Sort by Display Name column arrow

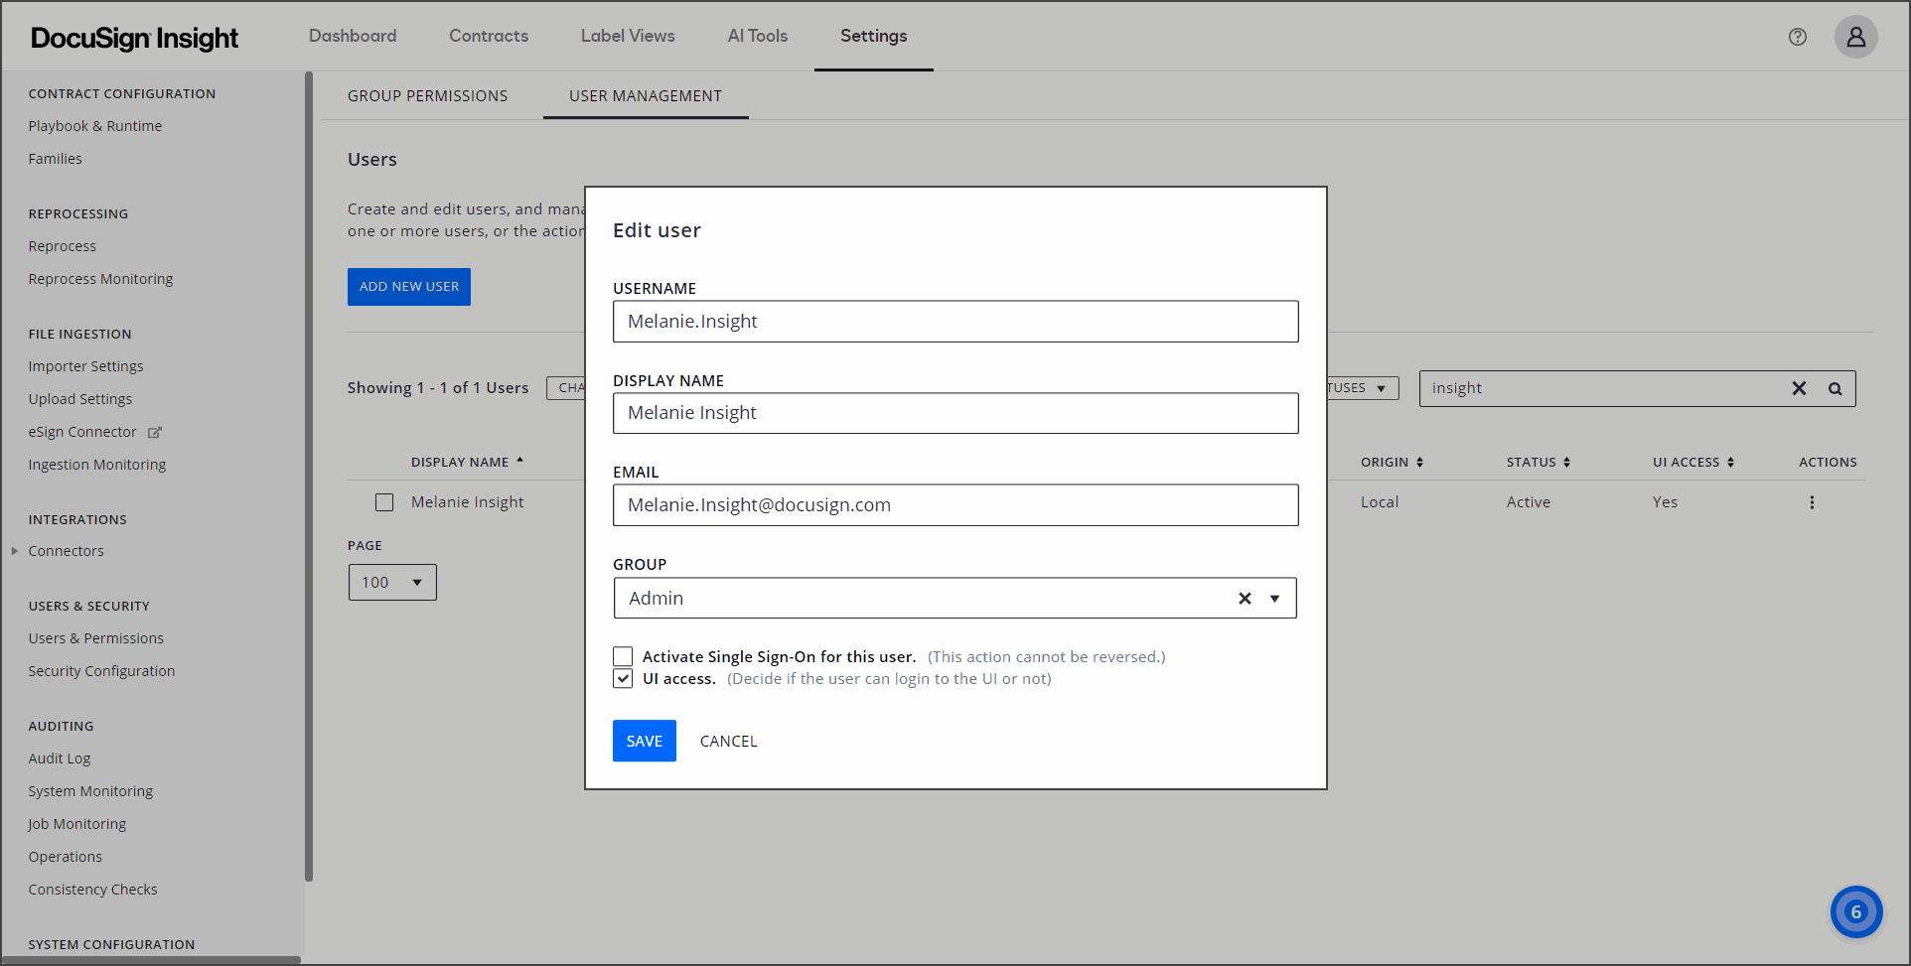coord(519,461)
